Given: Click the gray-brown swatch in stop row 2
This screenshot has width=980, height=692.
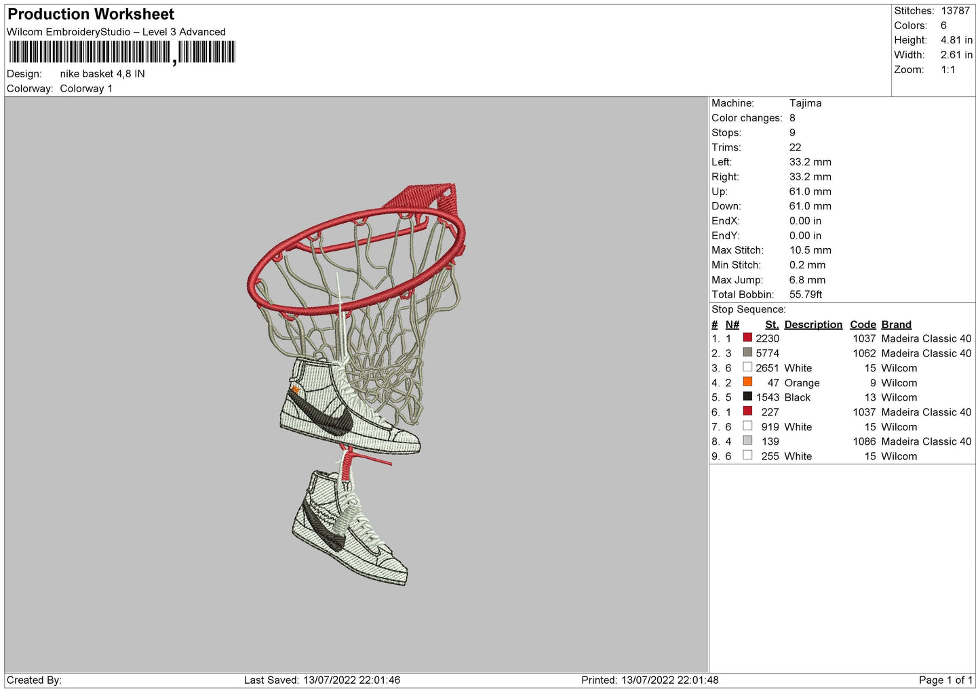Looking at the screenshot, I should pos(747,352).
